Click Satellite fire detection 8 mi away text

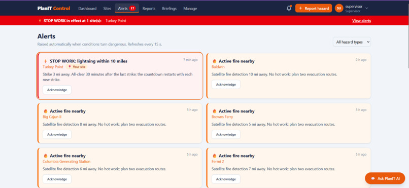pyautogui.click(x=105, y=125)
